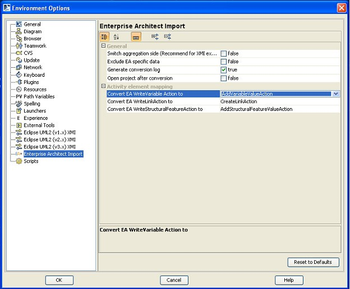
Task: Check Open project after conversion
Action: coord(223,78)
